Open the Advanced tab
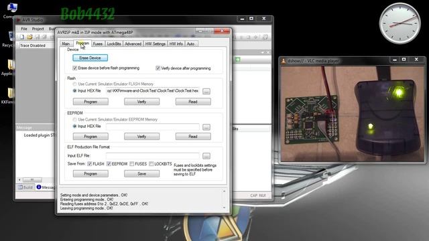The image size is (429, 241). click(x=133, y=44)
